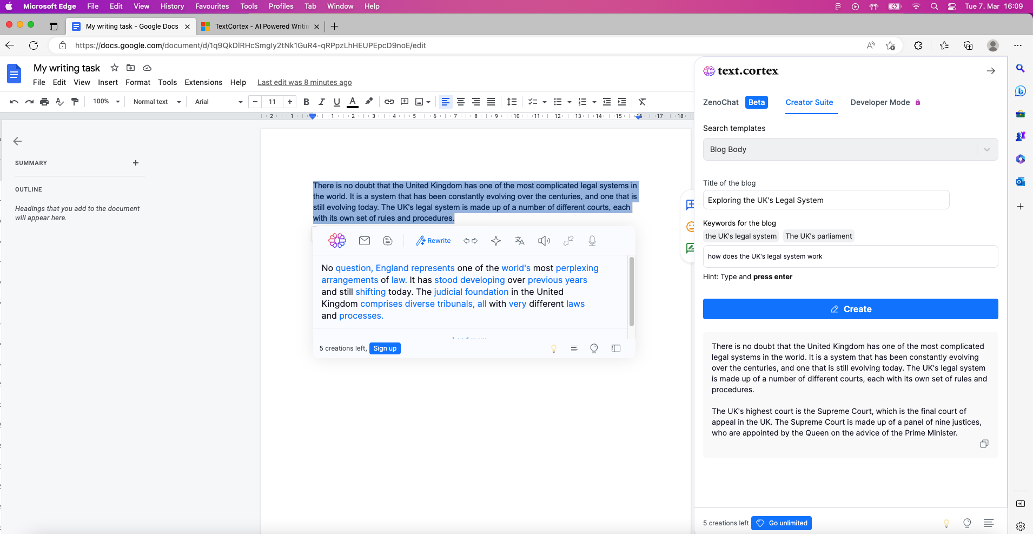Increase font size with plus button

tap(290, 102)
